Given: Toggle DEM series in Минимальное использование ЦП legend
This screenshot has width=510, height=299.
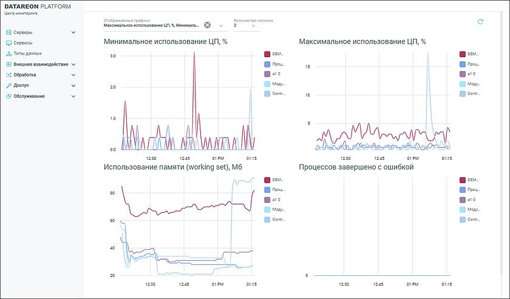Looking at the screenshot, I should click(x=268, y=54).
